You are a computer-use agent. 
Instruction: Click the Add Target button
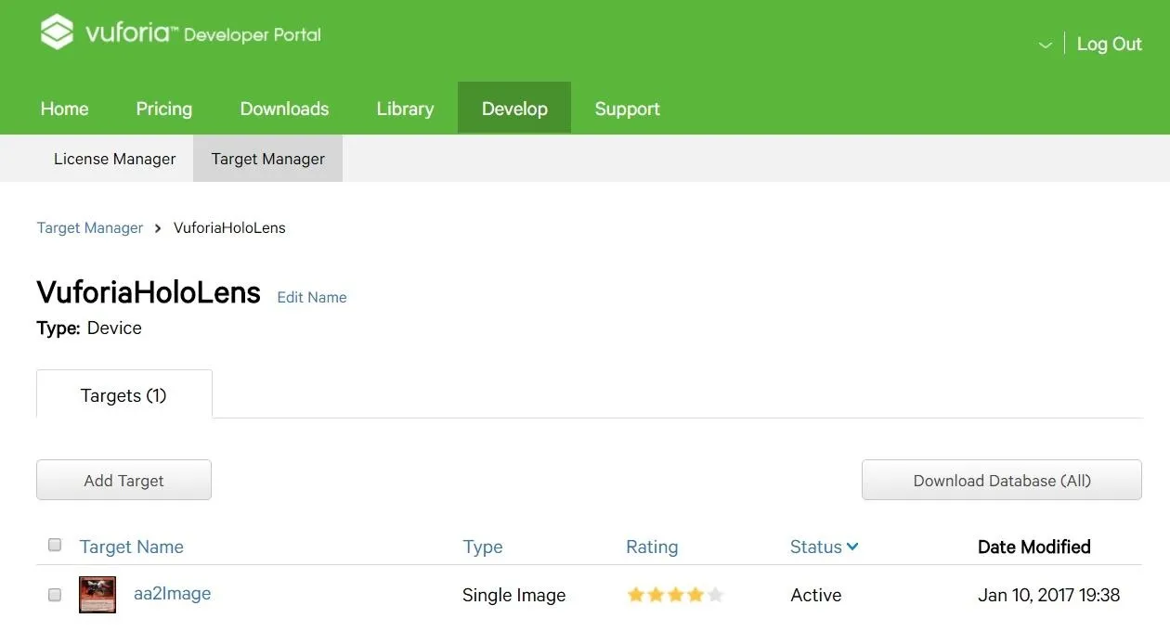[123, 480]
